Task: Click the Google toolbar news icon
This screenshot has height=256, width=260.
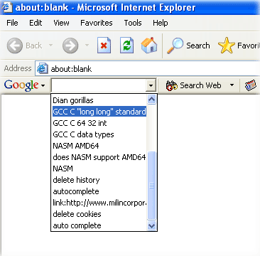Action: [251, 85]
